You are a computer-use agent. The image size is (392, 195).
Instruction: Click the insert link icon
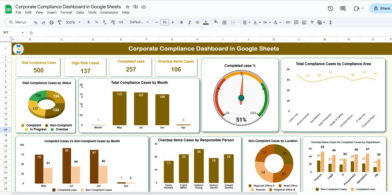point(288,22)
